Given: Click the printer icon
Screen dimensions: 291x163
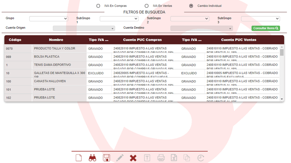Looking at the screenshot, I should (161, 158).
